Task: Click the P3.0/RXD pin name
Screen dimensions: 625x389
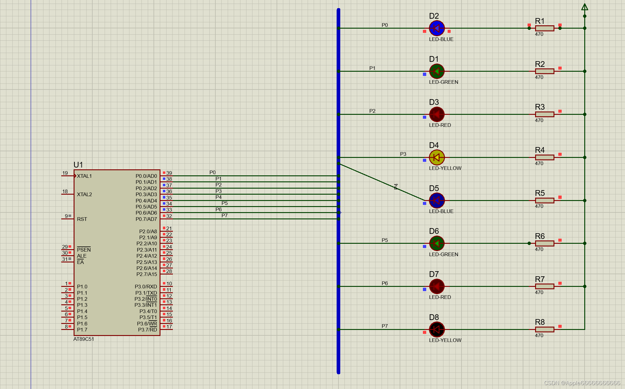Action: [x=146, y=287]
